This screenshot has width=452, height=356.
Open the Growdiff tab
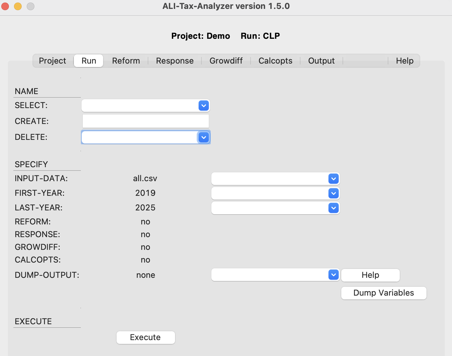pos(226,60)
